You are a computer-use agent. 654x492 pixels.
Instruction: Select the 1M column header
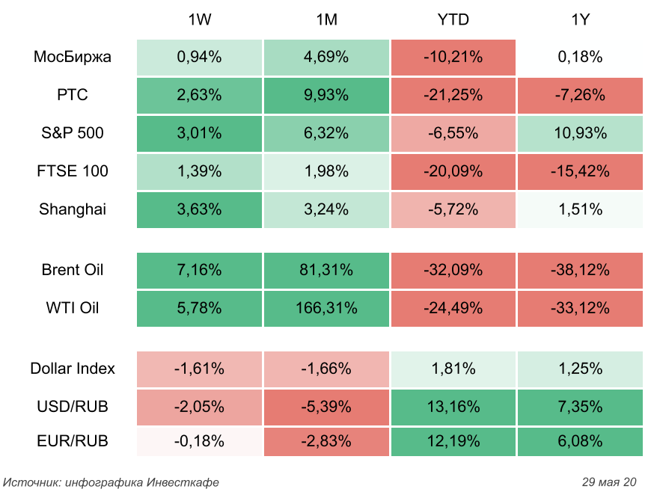tap(327, 20)
